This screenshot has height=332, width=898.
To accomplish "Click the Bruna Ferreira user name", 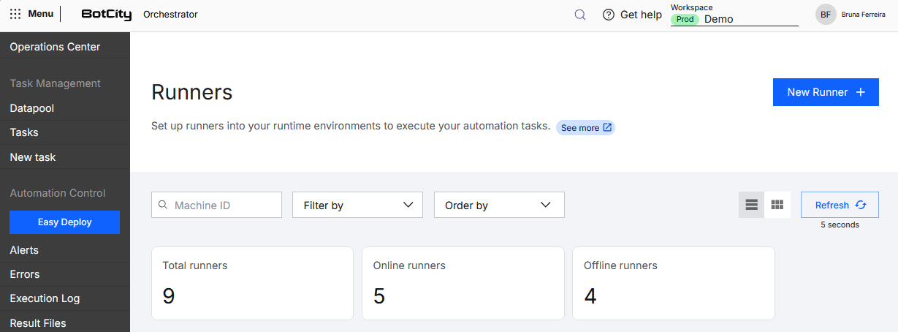I will (x=864, y=15).
